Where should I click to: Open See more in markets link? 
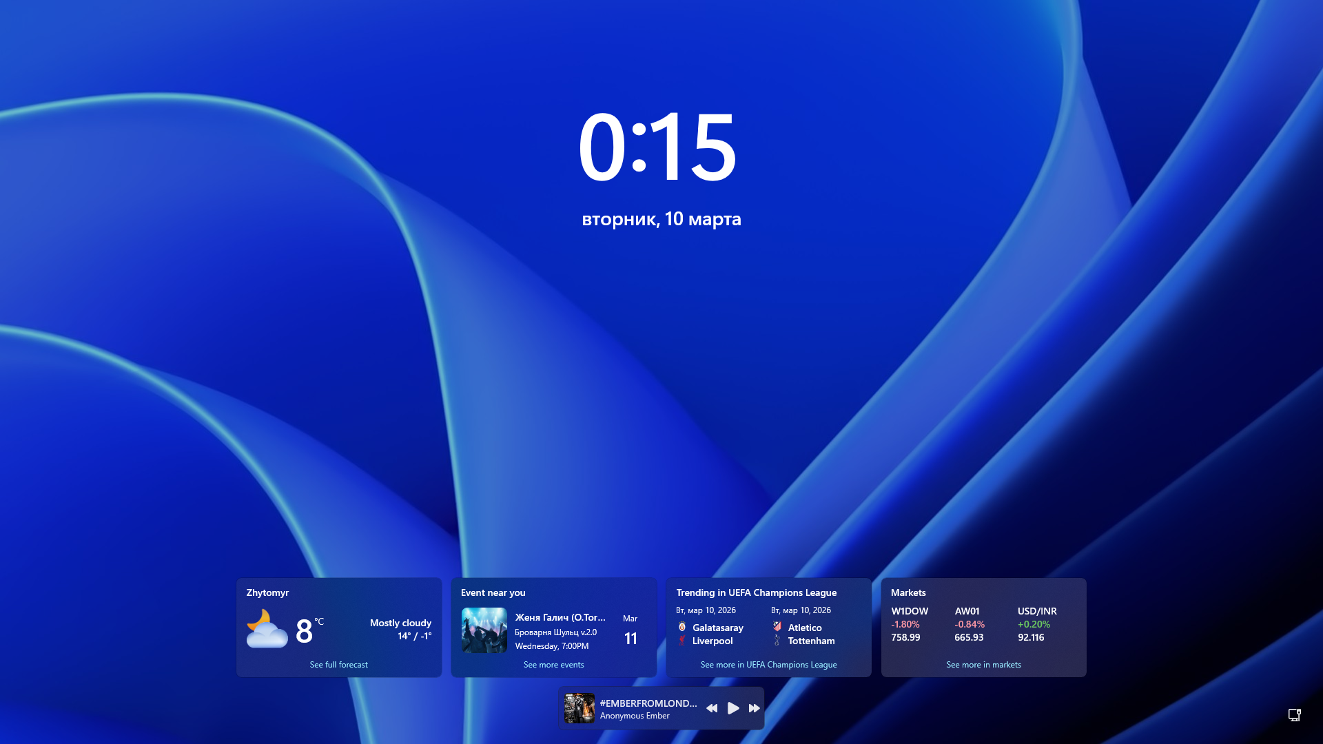click(x=983, y=665)
